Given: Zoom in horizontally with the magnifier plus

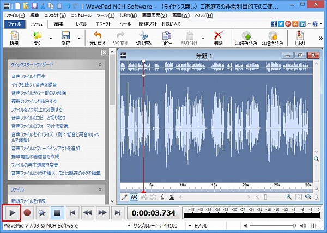Looking at the screenshot, I should (x=289, y=197).
